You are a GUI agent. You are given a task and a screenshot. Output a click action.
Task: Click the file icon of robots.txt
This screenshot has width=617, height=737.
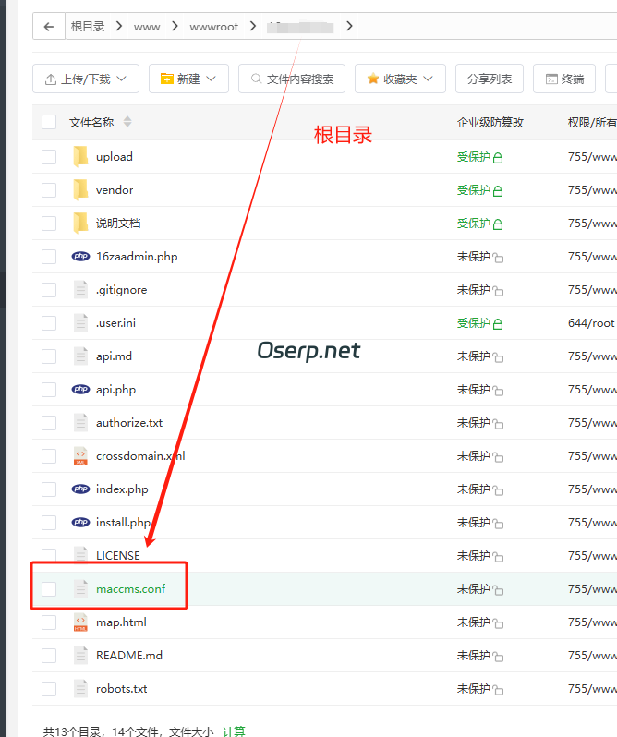pyautogui.click(x=81, y=689)
